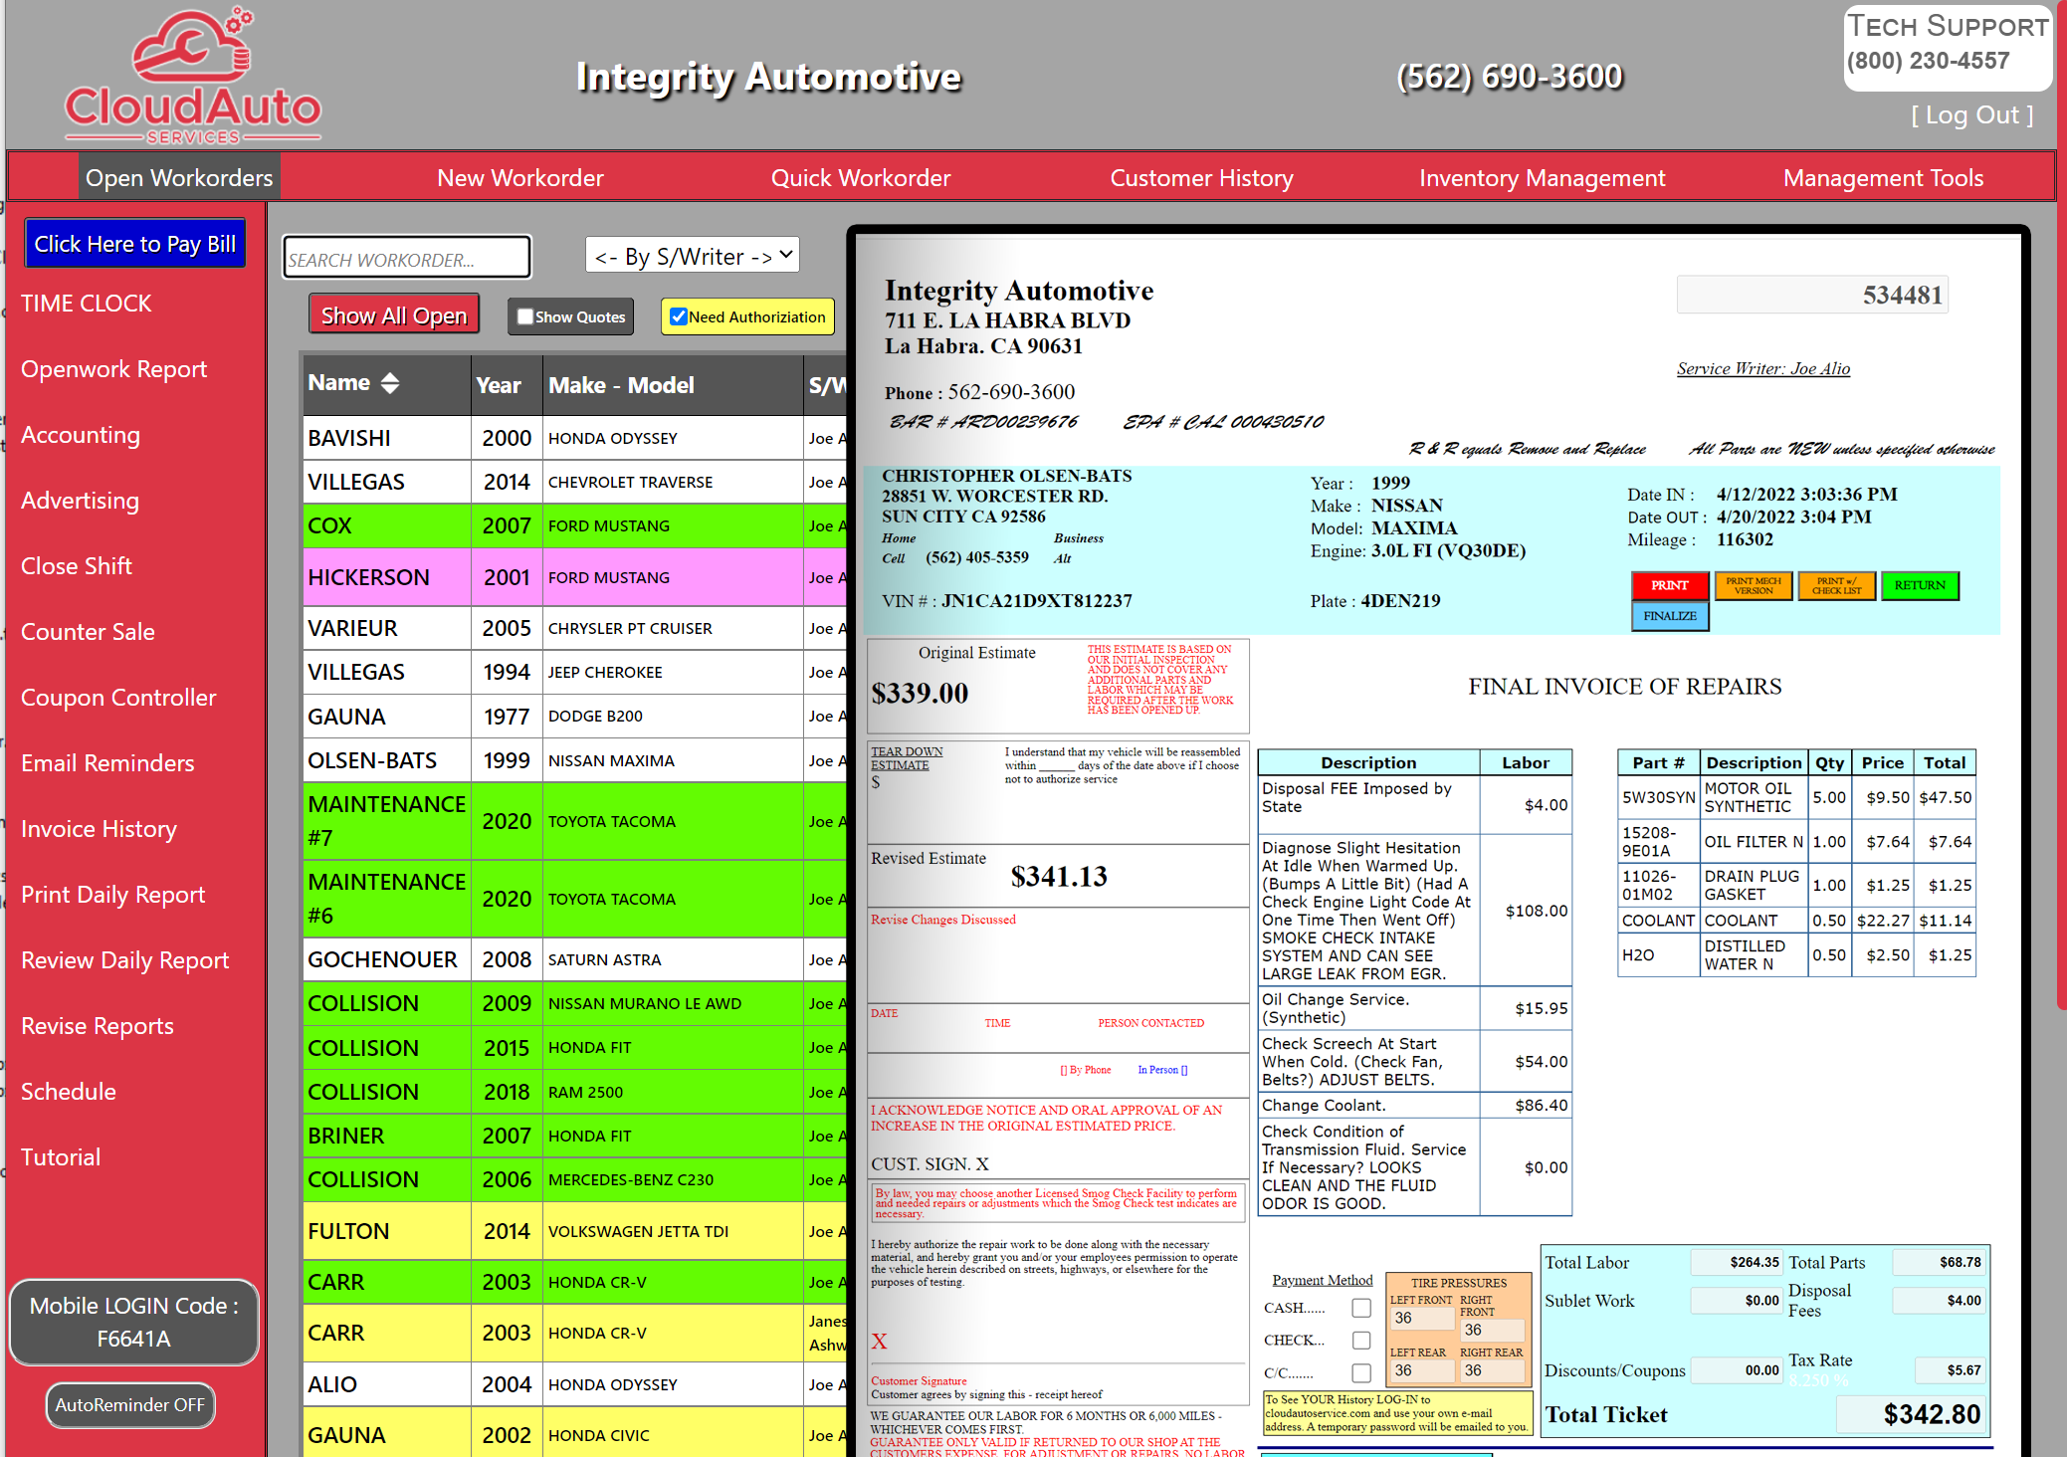Click the AutoReminder OFF pill

130,1404
